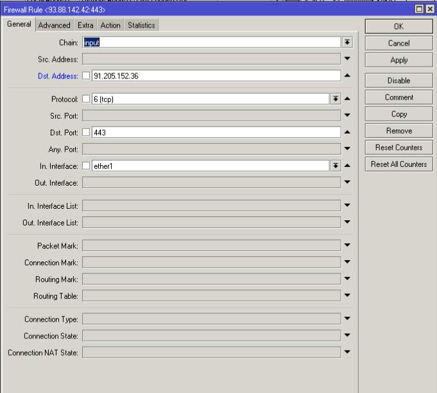Remove this firewall rule
Image resolution: width=437 pixels, height=393 pixels.
pos(398,131)
